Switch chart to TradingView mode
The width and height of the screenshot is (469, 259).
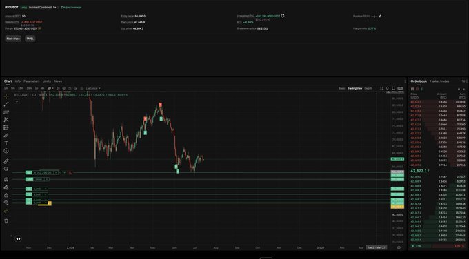(355, 88)
